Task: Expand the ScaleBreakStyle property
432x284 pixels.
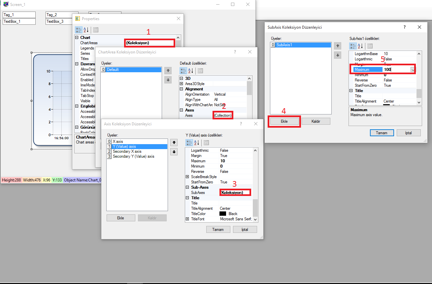Action: click(187, 177)
